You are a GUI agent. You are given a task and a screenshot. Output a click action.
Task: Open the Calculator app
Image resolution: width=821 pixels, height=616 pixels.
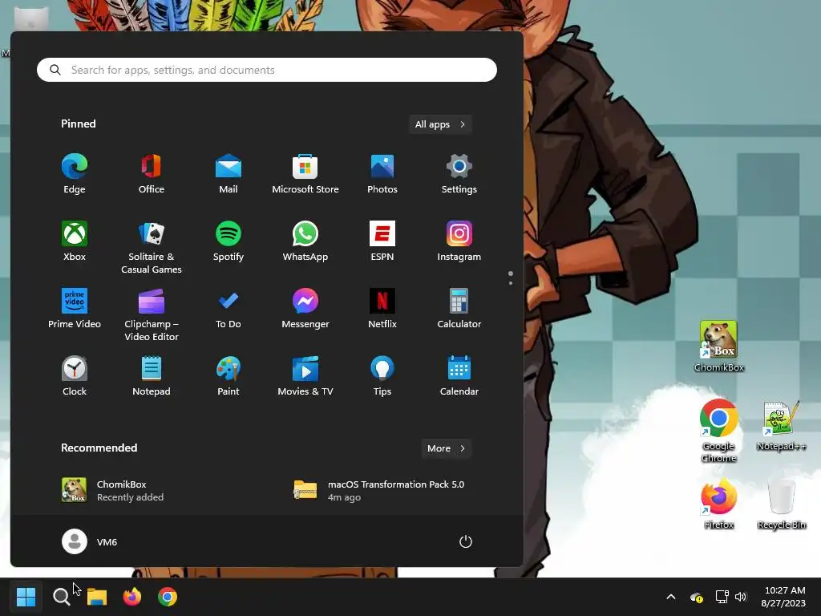459,309
